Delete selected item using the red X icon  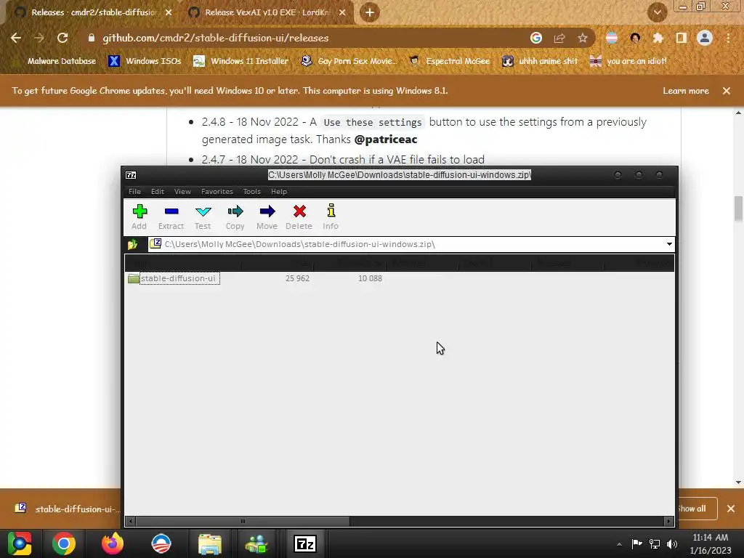pos(299,217)
